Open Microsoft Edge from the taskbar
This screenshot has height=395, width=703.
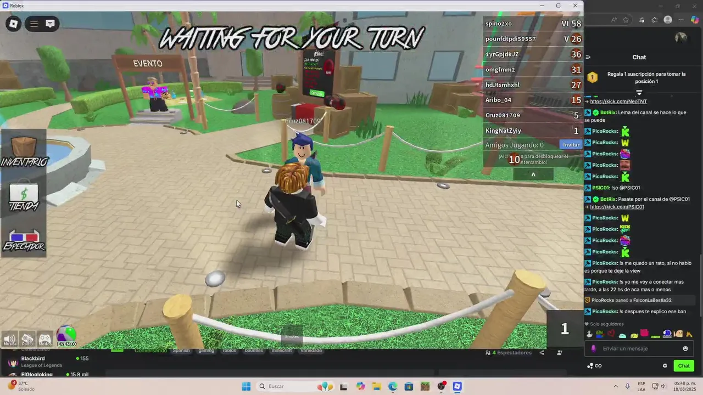pos(393,386)
